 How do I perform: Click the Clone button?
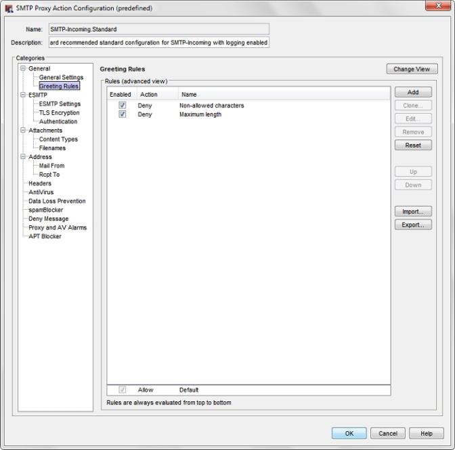413,106
